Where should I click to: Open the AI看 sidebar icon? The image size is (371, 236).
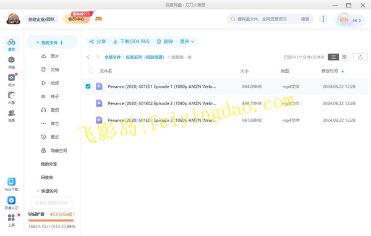11,98
